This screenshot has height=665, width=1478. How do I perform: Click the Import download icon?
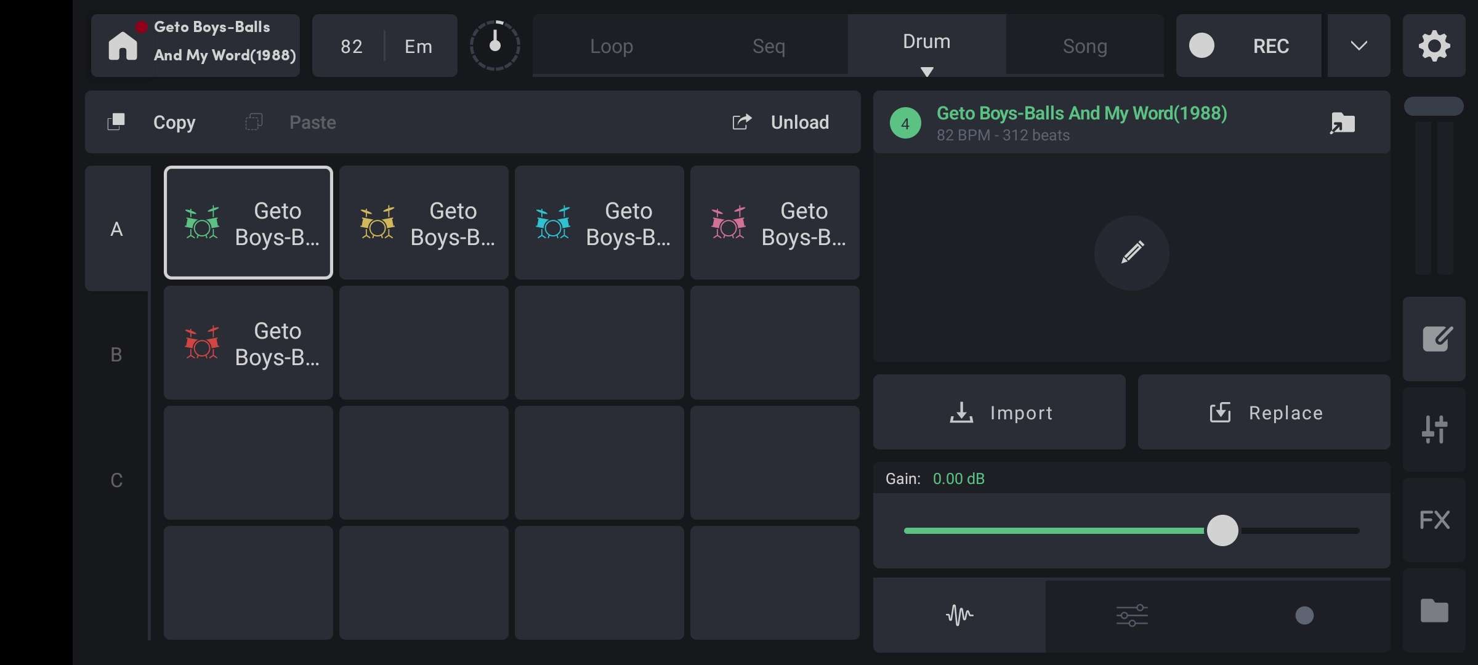(x=961, y=413)
